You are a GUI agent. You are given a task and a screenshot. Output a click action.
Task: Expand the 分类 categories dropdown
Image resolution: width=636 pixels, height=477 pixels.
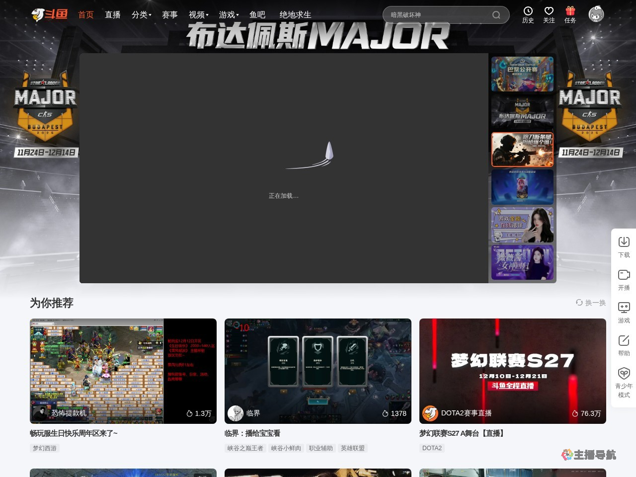click(141, 15)
